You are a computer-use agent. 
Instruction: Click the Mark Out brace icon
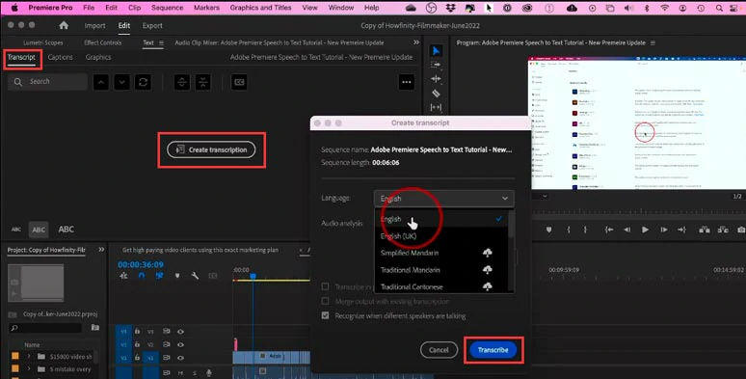coord(585,230)
